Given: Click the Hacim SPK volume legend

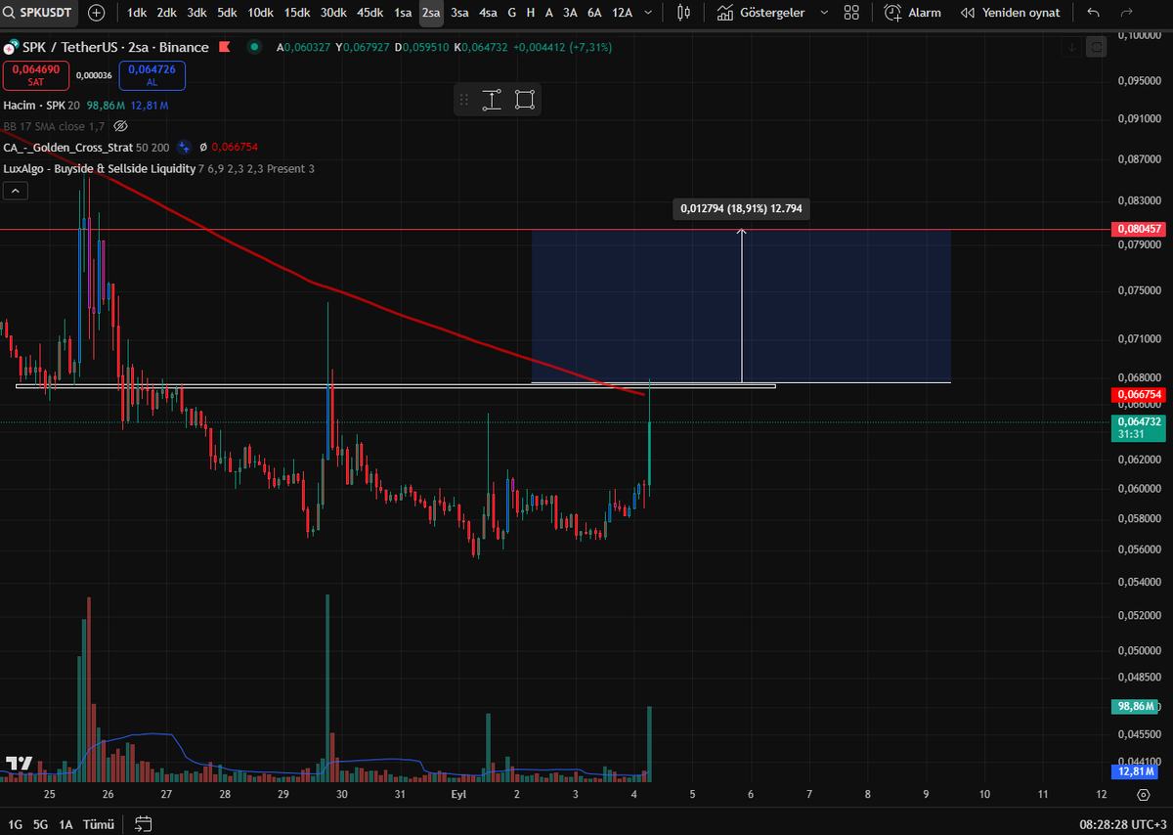Looking at the screenshot, I should pyautogui.click(x=86, y=105).
